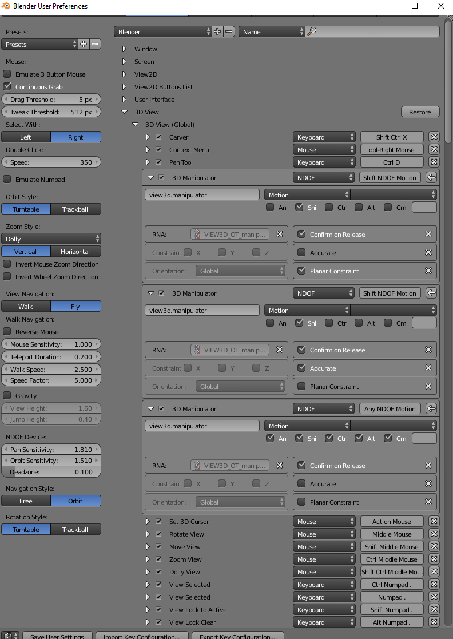
Task: Click the Pan Sensitivity value field
Action: 51,450
